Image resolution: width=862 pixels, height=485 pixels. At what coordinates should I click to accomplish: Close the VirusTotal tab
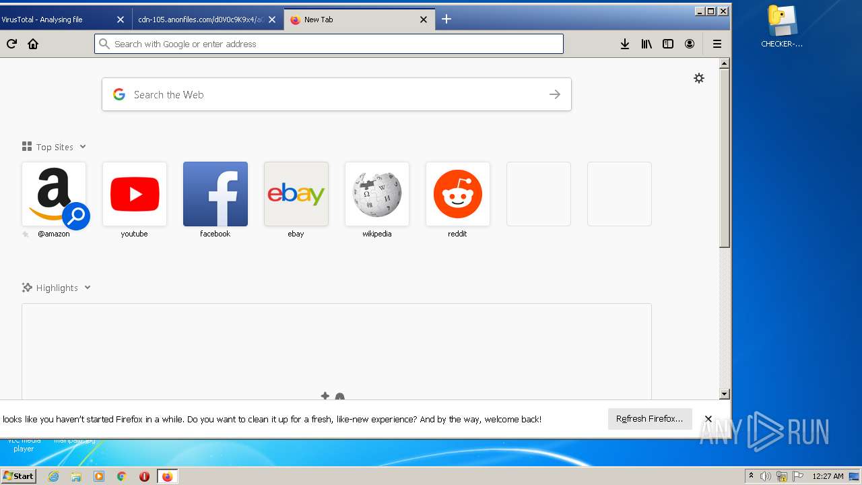click(x=121, y=20)
